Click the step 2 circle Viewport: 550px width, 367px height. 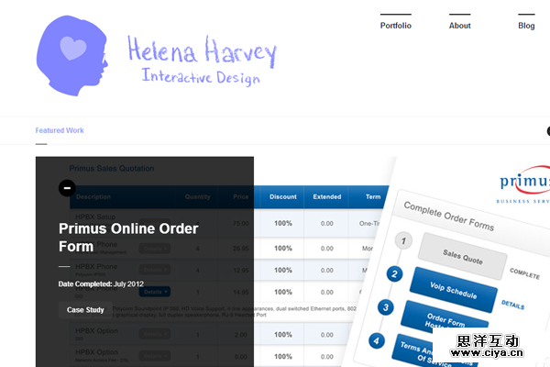click(x=394, y=274)
